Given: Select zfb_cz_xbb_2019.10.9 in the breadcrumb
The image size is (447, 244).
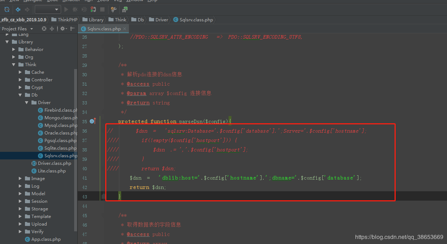Looking at the screenshot, I should pyautogui.click(x=24, y=20).
